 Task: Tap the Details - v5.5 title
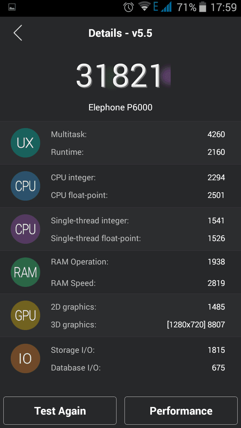pos(120,33)
